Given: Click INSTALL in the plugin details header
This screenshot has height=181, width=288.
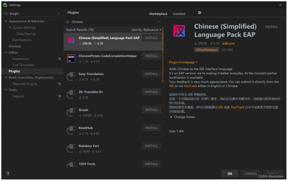Looking at the screenshot, I should (x=272, y=27).
